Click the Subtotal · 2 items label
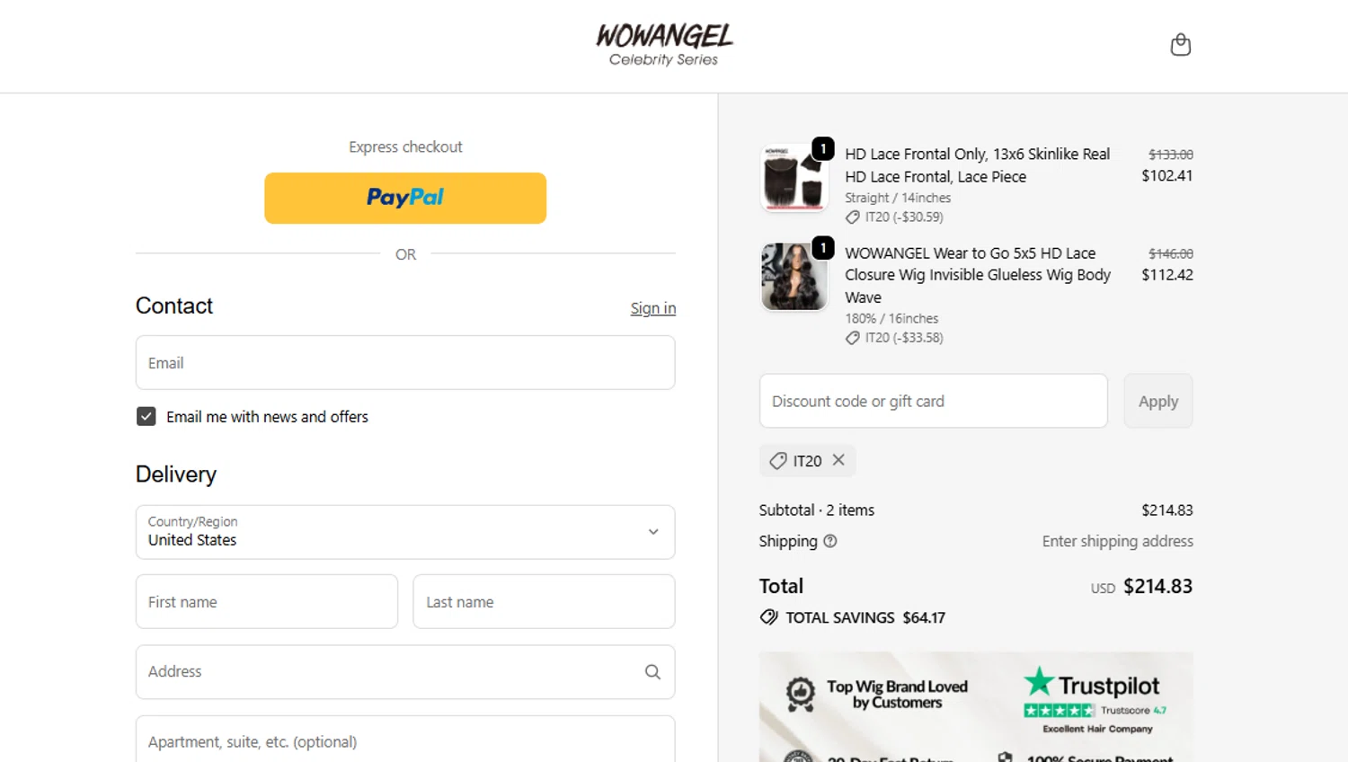Viewport: 1348px width, 762px height. pos(817,509)
